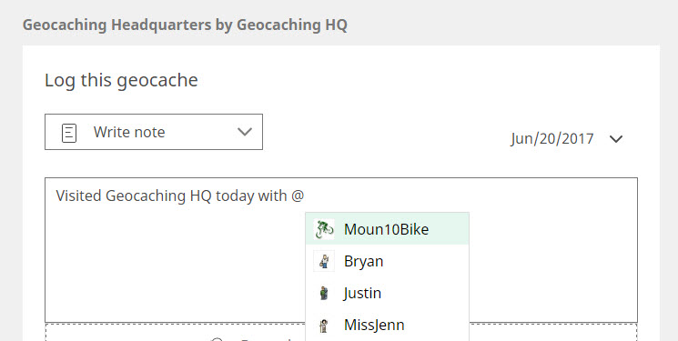Click empty area of the log text box

point(173,268)
